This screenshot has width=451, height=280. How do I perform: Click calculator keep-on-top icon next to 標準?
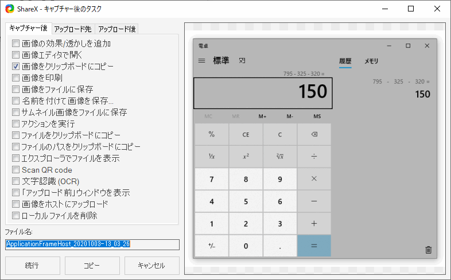(242, 61)
